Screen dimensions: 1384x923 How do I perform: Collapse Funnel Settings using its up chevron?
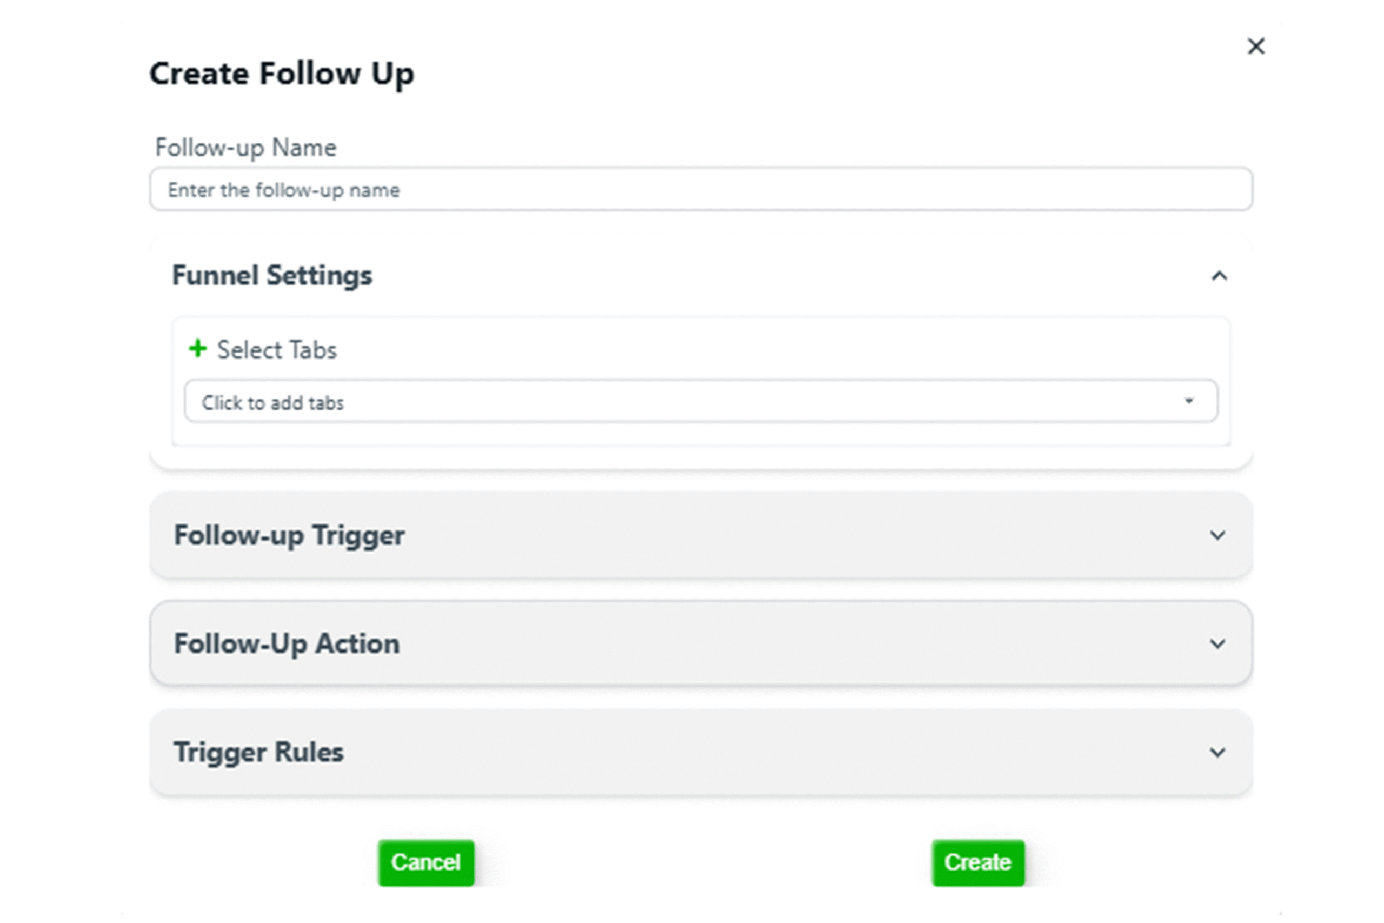tap(1219, 275)
